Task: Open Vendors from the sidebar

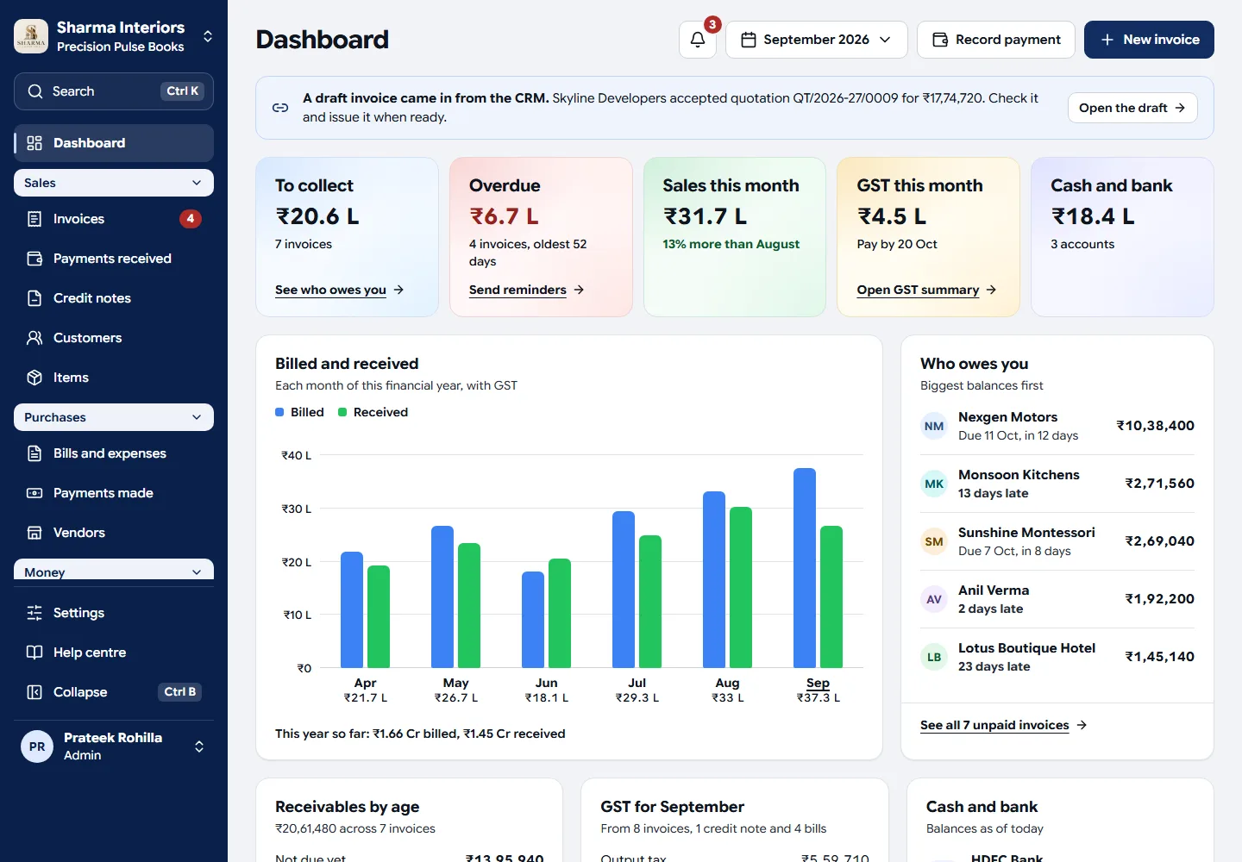Action: pos(114,533)
